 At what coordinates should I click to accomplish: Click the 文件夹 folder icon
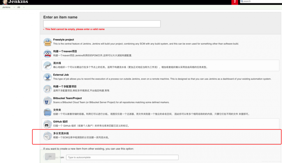click(47, 112)
